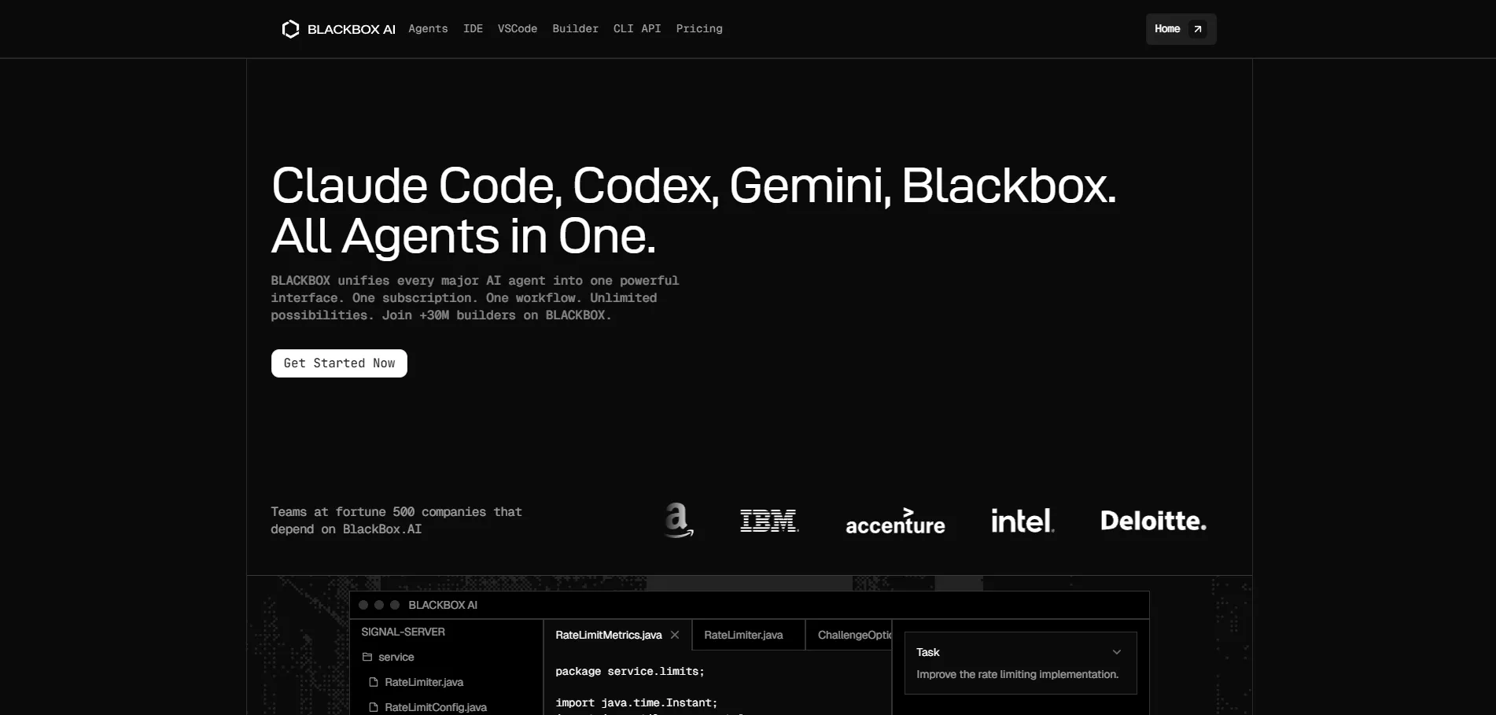
Task: Select RateLimiter.java in the sidebar
Action: point(423,682)
